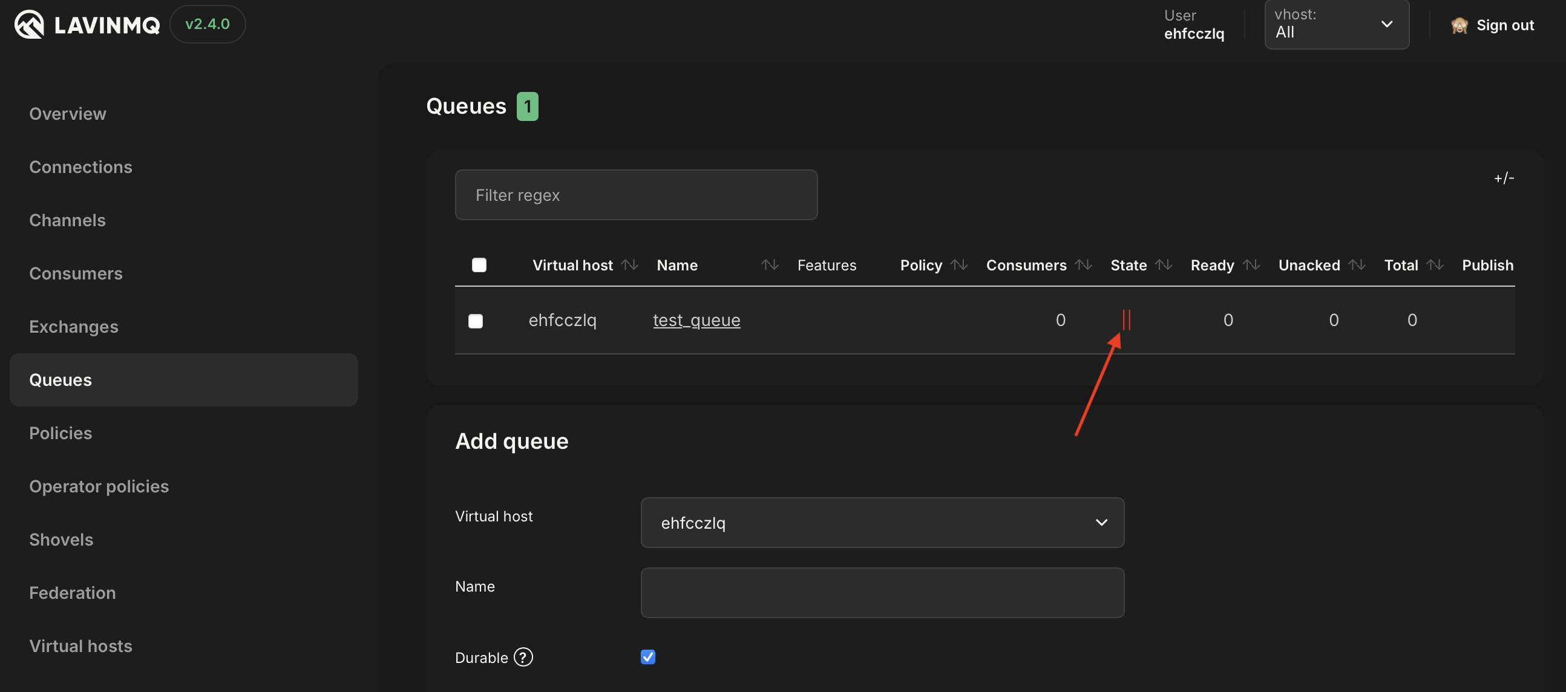Click the red paused state icon
1566x692 pixels.
pyautogui.click(x=1126, y=319)
